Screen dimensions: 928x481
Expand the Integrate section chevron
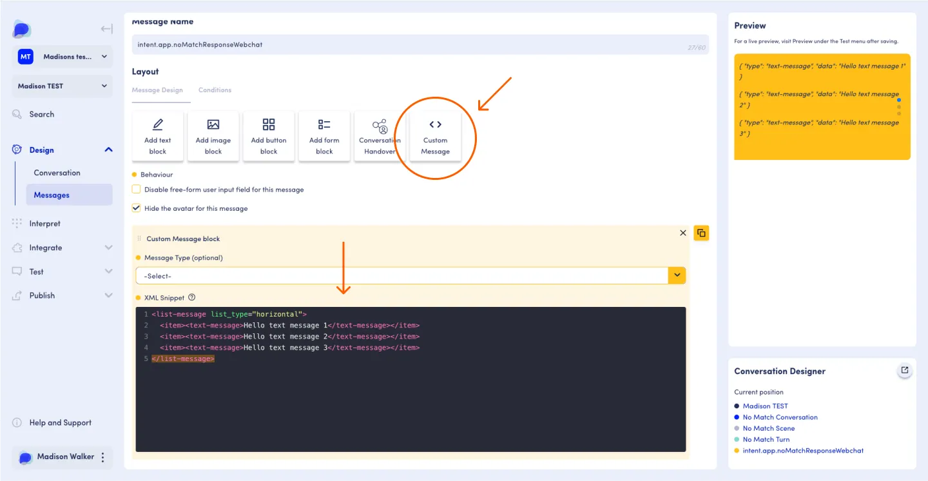coord(108,248)
